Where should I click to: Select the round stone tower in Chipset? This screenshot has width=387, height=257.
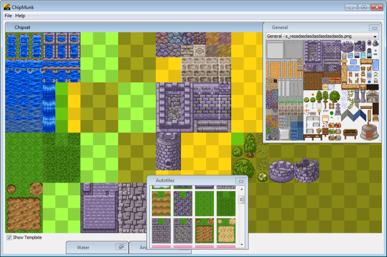tap(168, 157)
